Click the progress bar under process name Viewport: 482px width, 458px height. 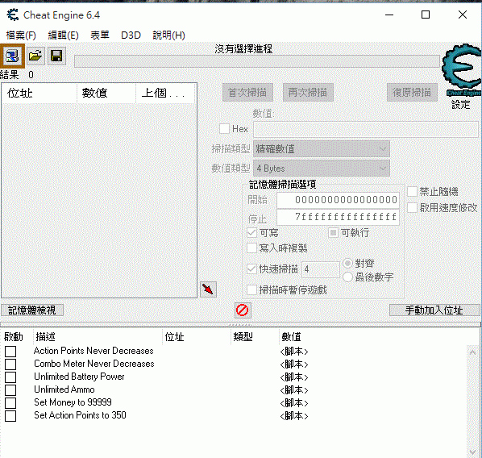257,61
